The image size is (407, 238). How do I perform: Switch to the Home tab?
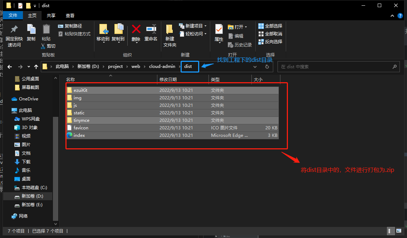tap(32, 16)
